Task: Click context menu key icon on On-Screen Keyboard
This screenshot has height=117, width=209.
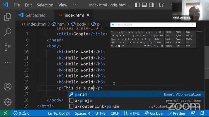Action: pyautogui.click(x=162, y=46)
